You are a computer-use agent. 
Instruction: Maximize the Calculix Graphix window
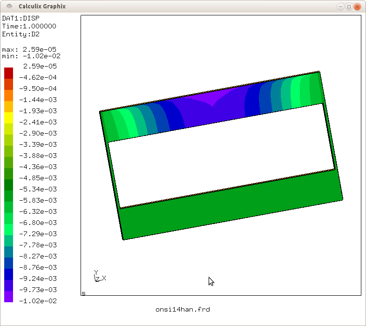[349, 7]
